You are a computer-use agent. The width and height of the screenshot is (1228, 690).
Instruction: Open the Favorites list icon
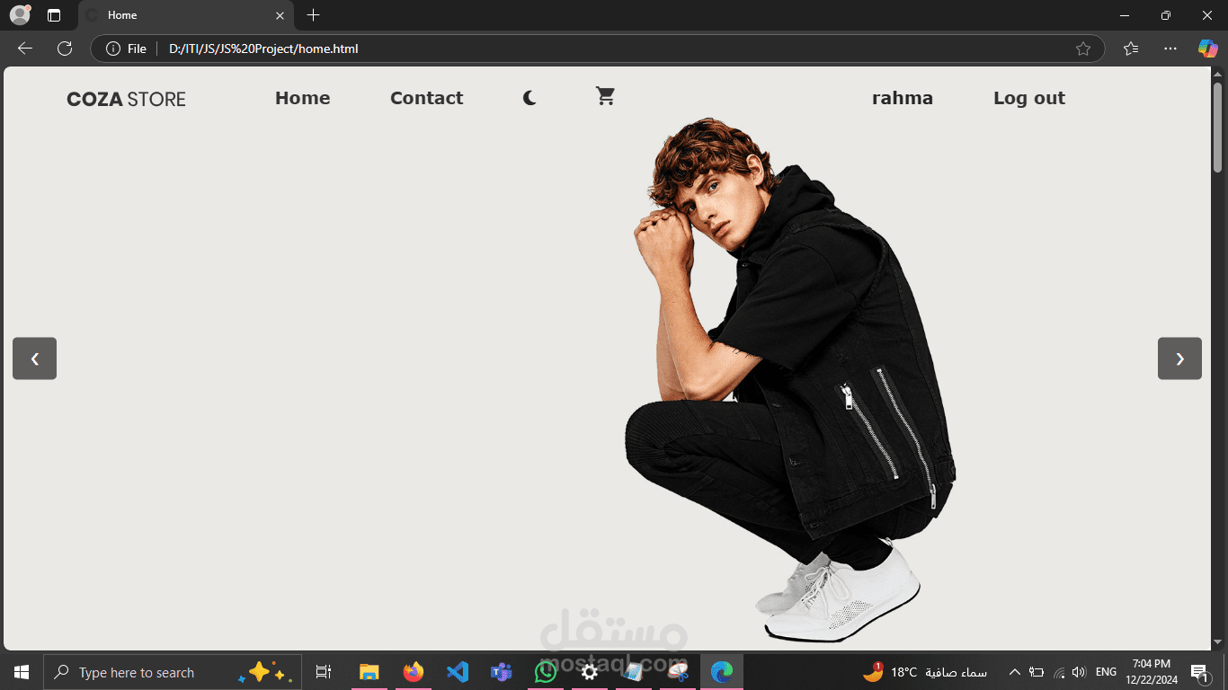tap(1131, 49)
